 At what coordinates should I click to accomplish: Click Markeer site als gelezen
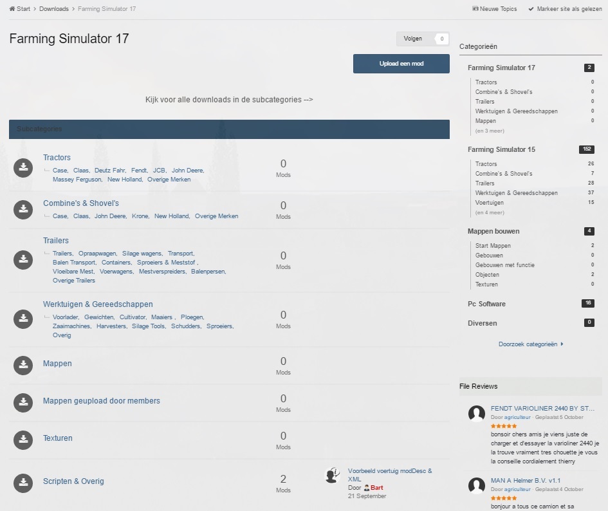coord(569,8)
